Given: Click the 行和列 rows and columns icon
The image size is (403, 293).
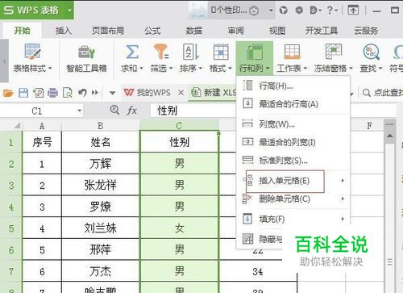Looking at the screenshot, I should pos(254,52).
